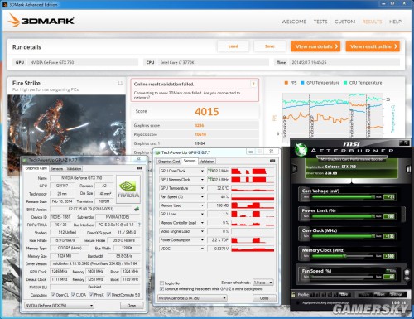This screenshot has height=319, width=414.
Task: Open the GPU selector dropdown in sensors window
Action: (192, 298)
